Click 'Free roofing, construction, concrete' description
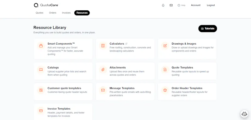 (x=130, y=49)
